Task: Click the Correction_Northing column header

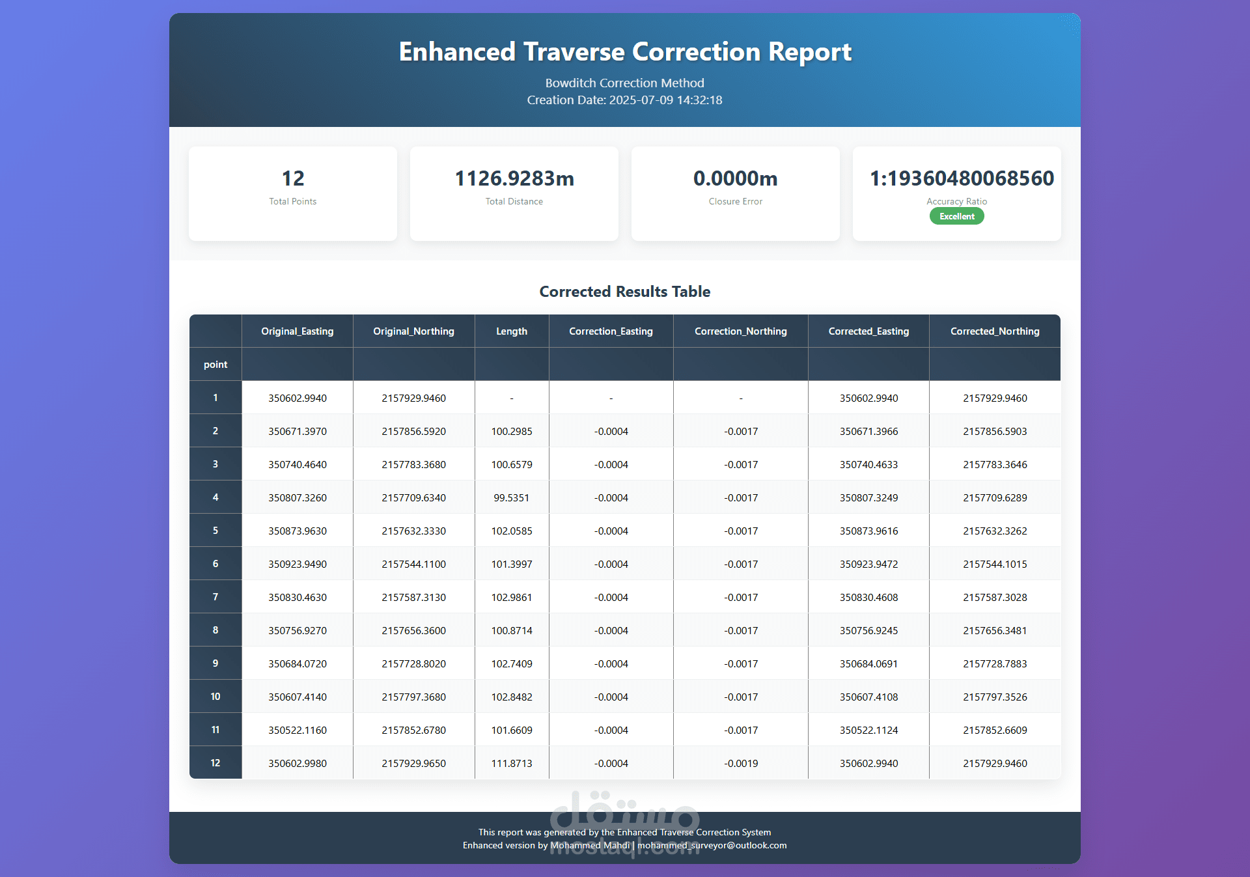Action: [741, 331]
